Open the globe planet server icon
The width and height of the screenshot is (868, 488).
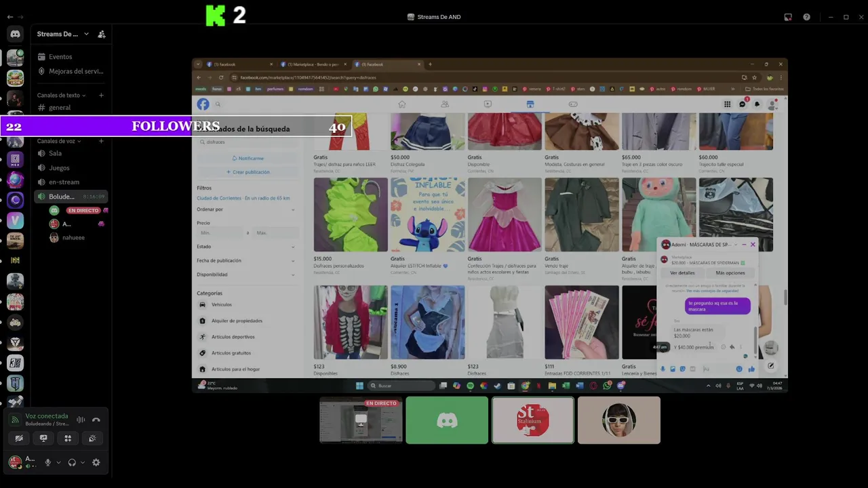pos(15,180)
